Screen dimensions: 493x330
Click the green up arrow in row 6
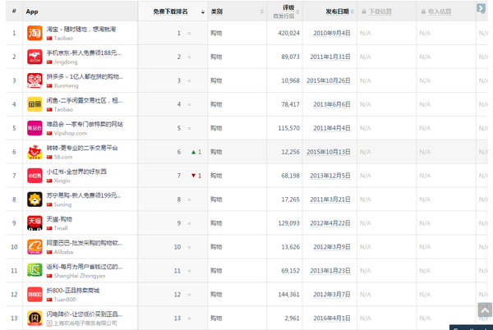point(193,153)
